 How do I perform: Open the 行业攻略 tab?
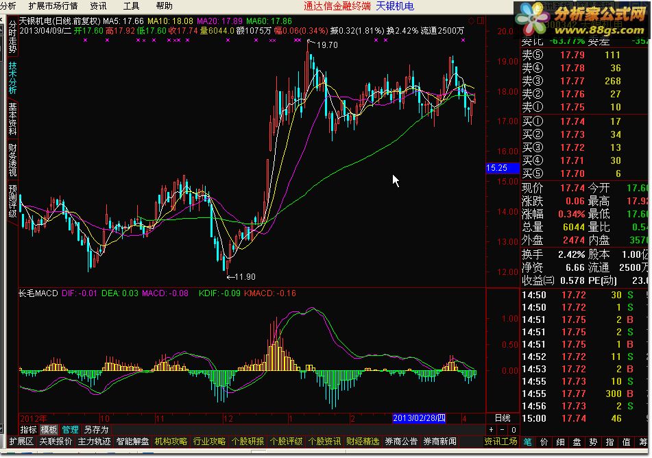(x=209, y=442)
